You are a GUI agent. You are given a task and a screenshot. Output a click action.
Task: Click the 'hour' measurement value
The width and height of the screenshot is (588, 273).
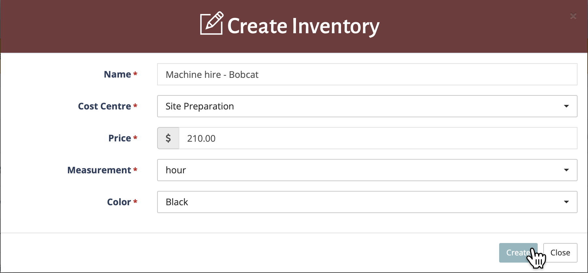[x=176, y=170]
